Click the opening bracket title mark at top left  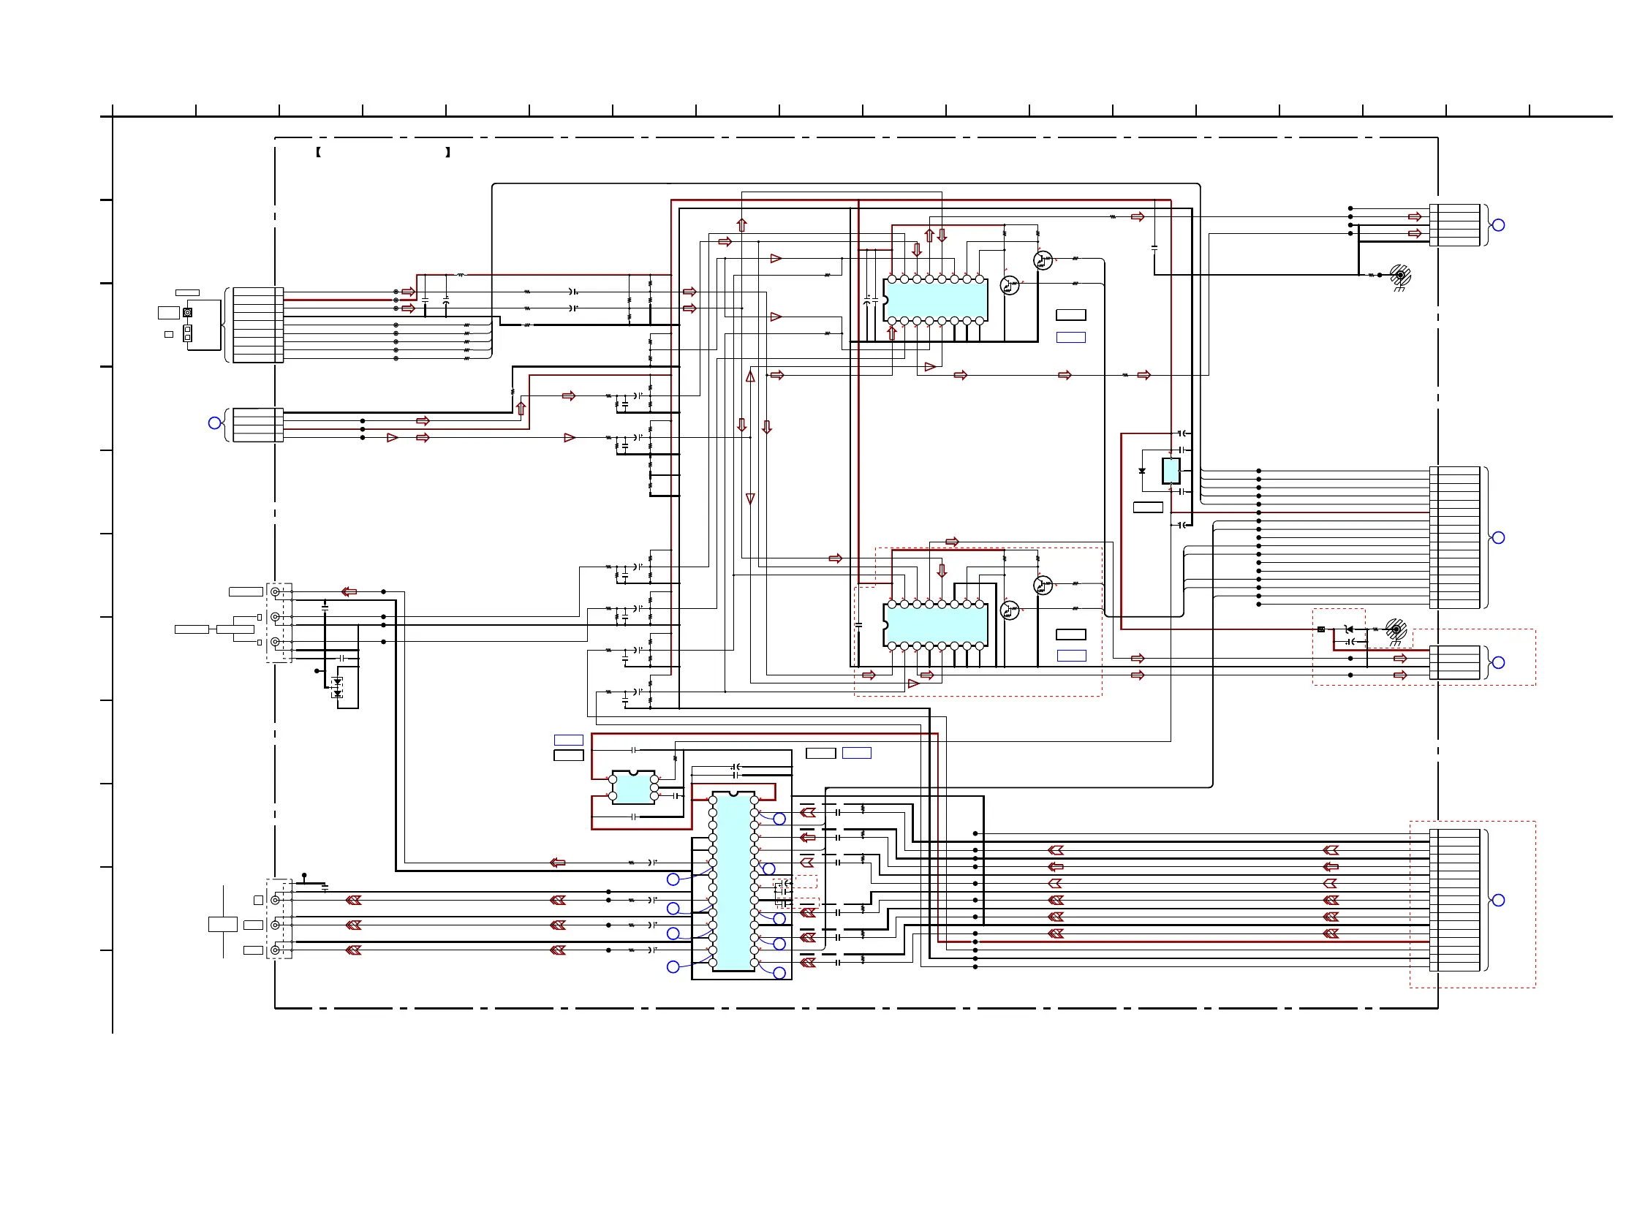click(x=318, y=152)
